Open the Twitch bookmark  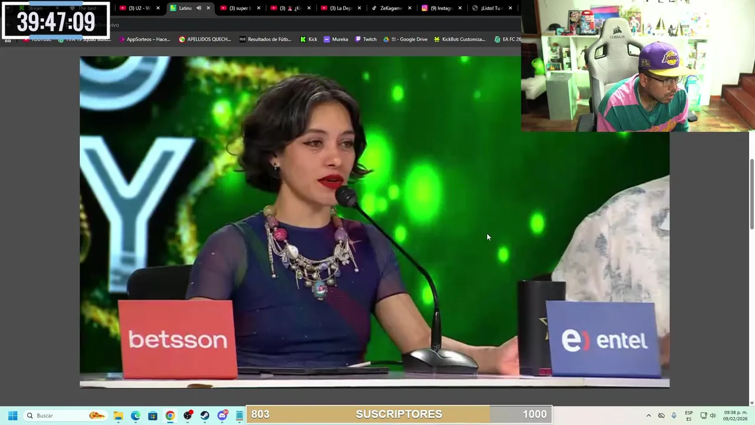coord(366,40)
